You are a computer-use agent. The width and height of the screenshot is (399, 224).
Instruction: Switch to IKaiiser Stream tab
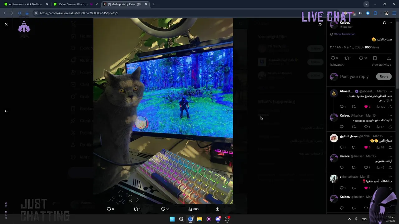pos(75,4)
